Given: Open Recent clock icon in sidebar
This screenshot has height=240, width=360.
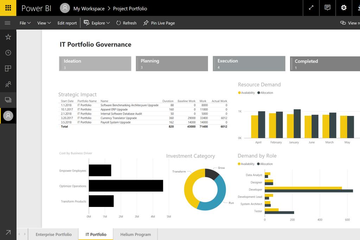Looking at the screenshot, I should [x=8, y=53].
